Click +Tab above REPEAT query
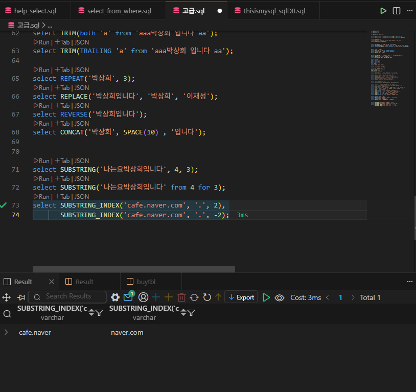Viewport: 416px width, 392px height. [x=62, y=70]
